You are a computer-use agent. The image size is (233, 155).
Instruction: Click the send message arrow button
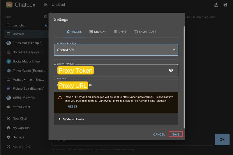(x=222, y=139)
